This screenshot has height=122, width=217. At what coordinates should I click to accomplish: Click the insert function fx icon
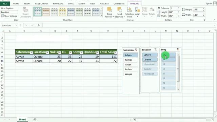click(x=38, y=25)
